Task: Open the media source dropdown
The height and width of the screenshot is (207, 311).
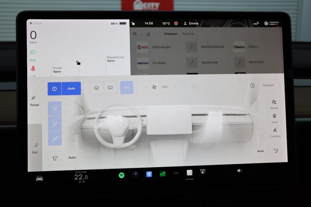Action: click(151, 34)
